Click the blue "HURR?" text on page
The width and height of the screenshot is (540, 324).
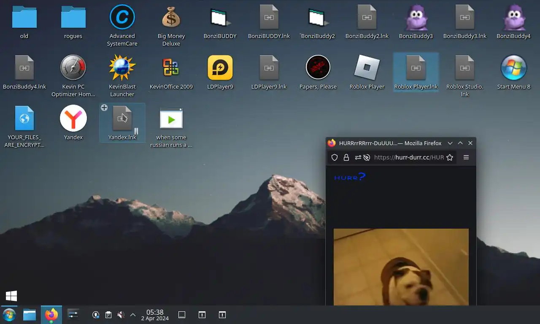[350, 177]
